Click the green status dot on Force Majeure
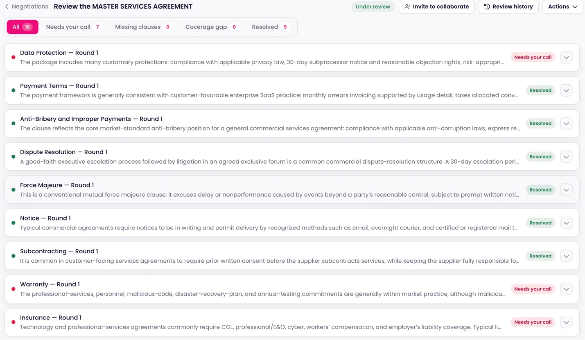Viewport: 585px width, 340px height. [x=14, y=190]
